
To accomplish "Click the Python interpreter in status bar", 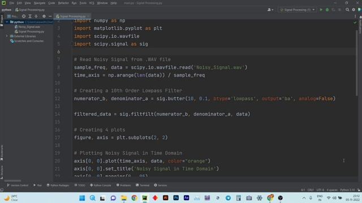I will point(347,190).
